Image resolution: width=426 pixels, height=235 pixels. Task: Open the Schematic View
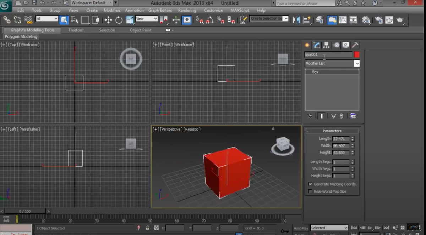(x=353, y=20)
